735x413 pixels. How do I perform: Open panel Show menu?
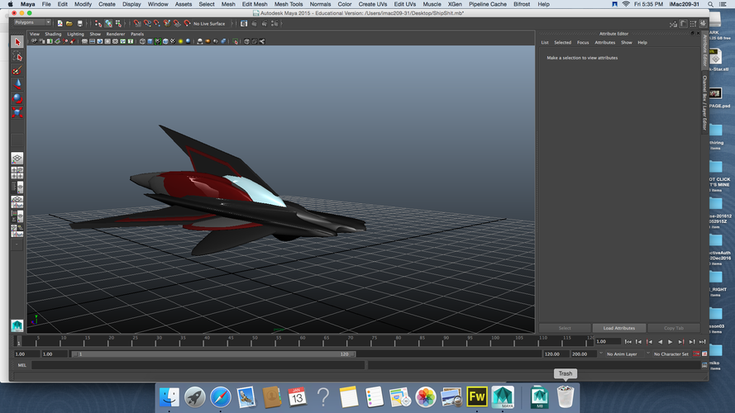click(x=95, y=34)
